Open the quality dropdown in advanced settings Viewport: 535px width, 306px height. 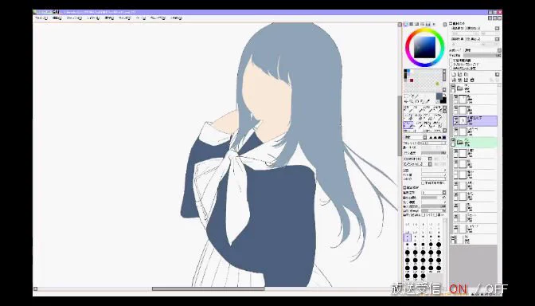[444, 193]
